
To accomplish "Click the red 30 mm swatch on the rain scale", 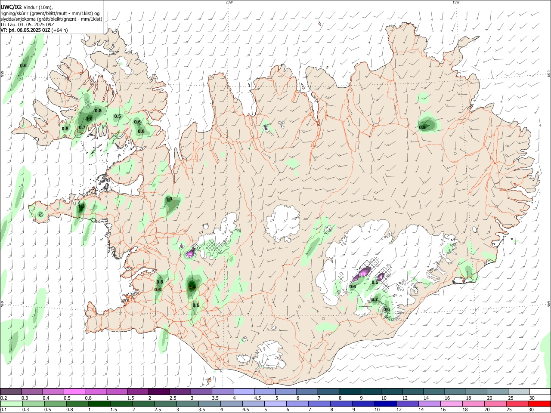I will 540,404.
